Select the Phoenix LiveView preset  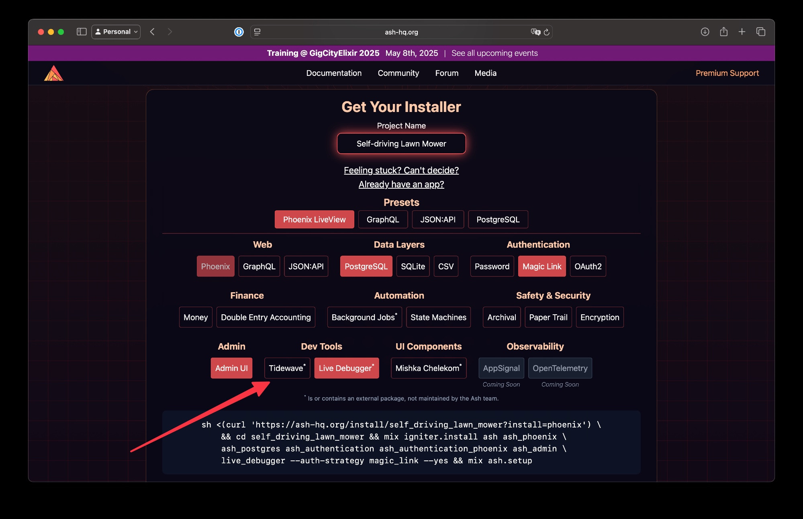click(x=314, y=220)
